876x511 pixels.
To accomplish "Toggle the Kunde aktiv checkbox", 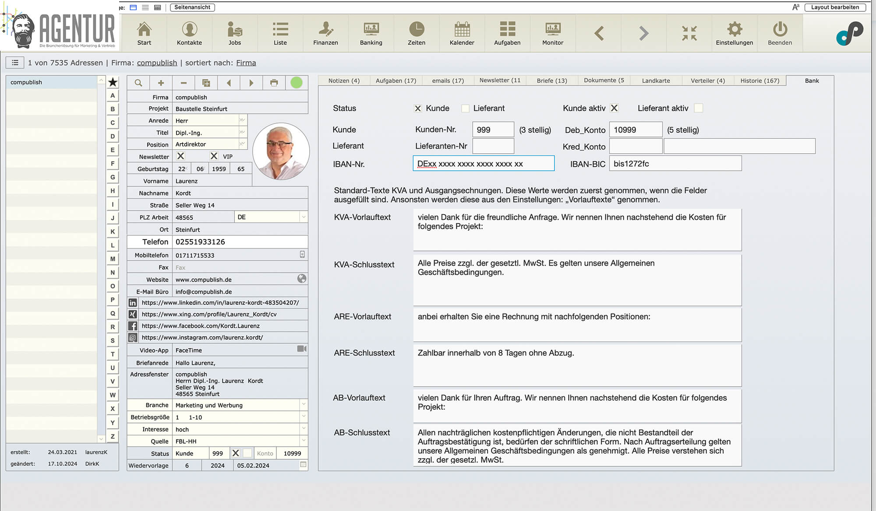I will click(x=615, y=108).
